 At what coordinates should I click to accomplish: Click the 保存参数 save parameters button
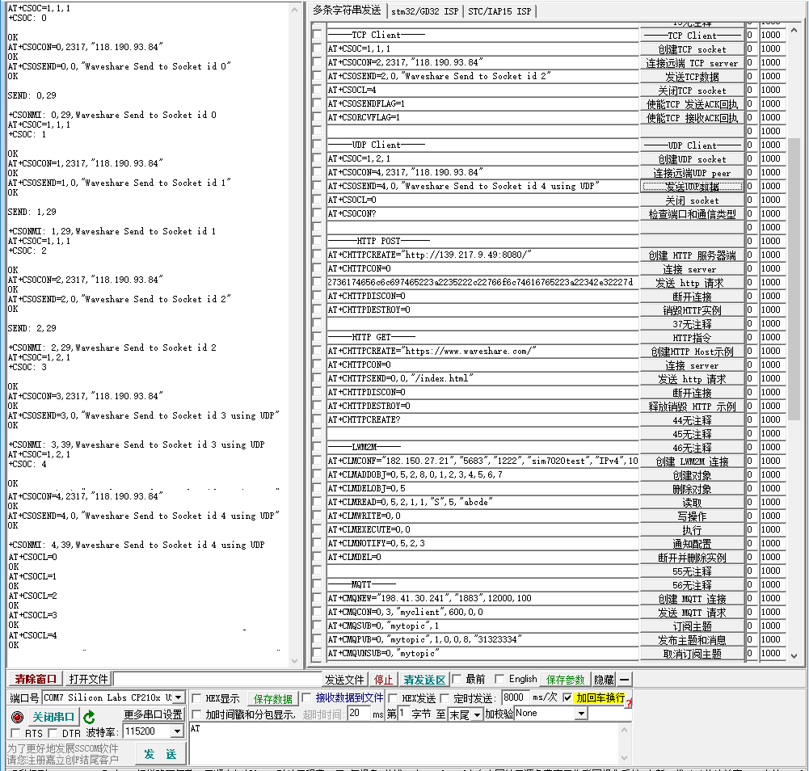[565, 679]
